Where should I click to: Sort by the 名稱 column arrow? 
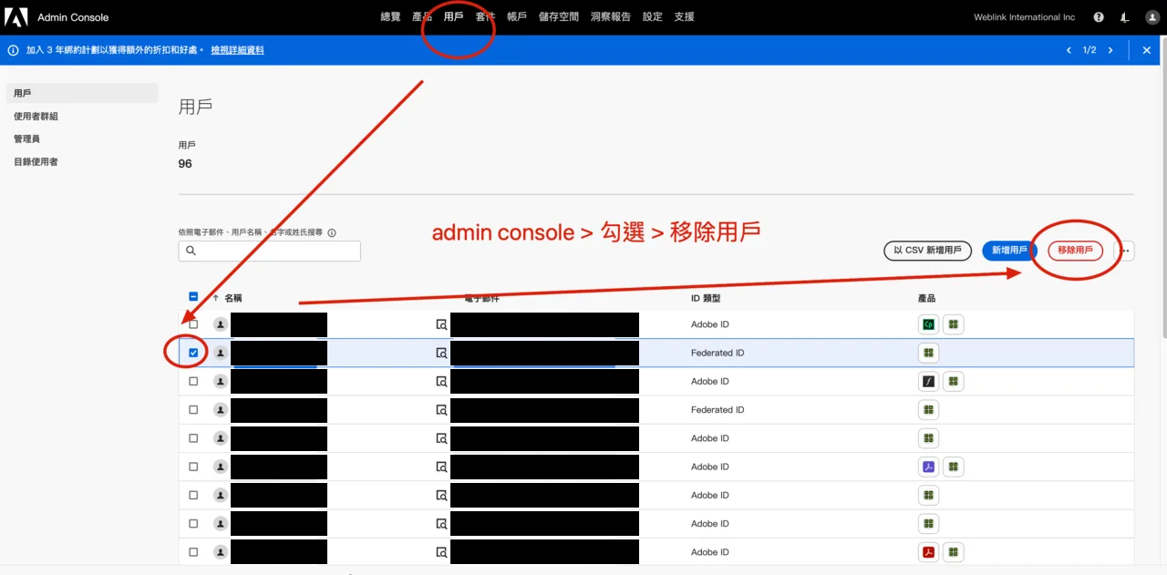pyautogui.click(x=216, y=298)
